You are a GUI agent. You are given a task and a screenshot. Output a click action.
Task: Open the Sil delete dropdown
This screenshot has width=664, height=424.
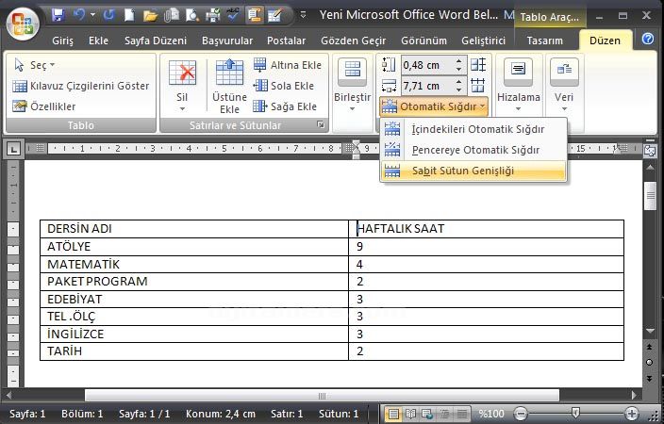pos(182,87)
